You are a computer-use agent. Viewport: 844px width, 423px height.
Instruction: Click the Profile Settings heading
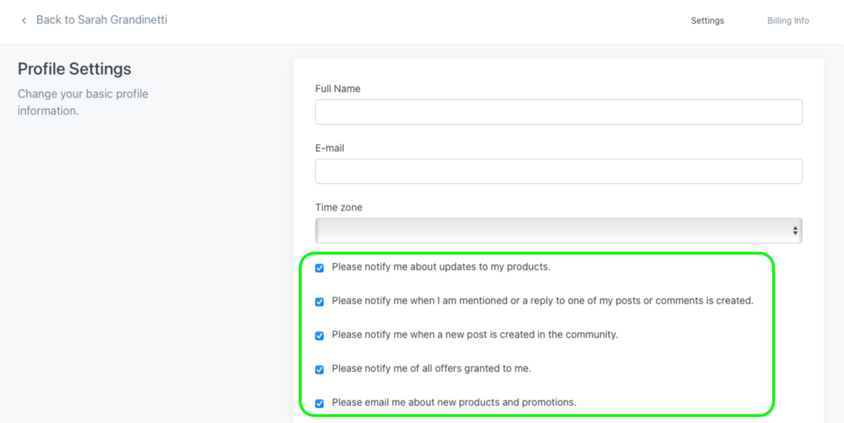[74, 69]
